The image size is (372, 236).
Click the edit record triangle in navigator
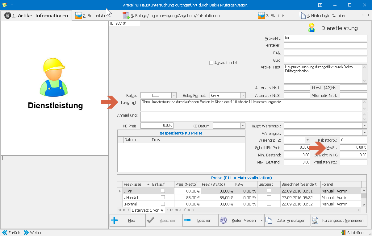[x=180, y=210]
